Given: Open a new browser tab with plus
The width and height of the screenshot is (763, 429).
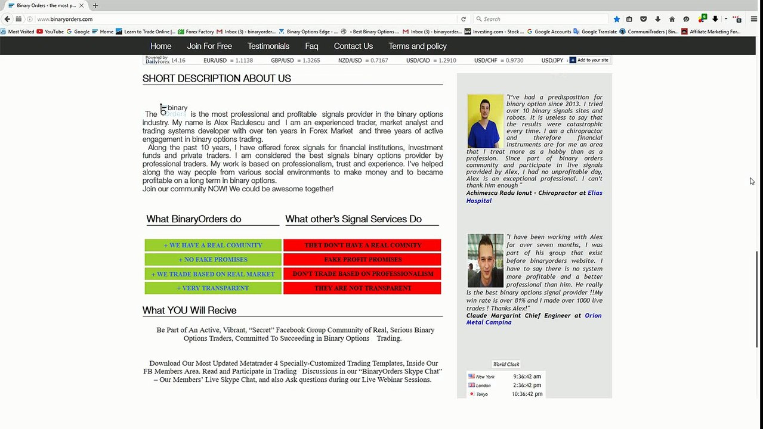Looking at the screenshot, I should coord(95,5).
